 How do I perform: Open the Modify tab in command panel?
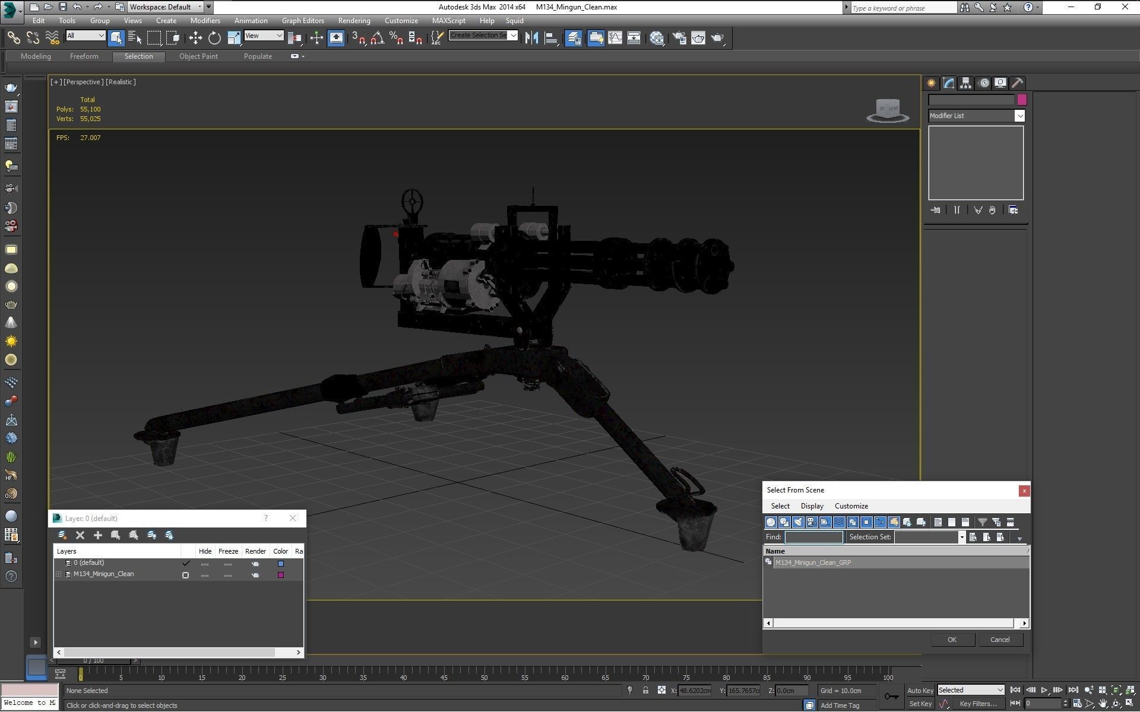tap(948, 83)
